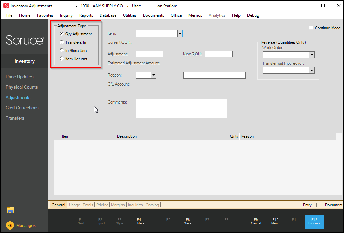The width and height of the screenshot is (344, 233).
Task: Click the F6 Save function key
Action: point(188,221)
